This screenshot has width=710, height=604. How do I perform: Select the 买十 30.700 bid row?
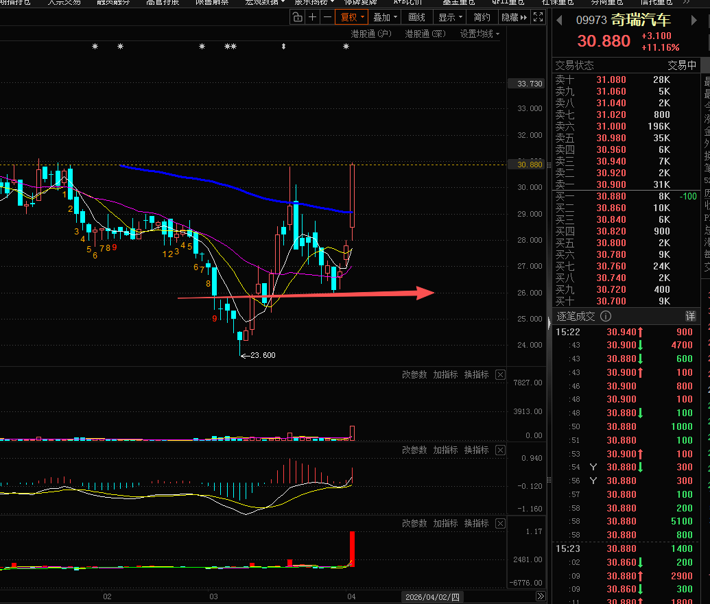(x=626, y=302)
